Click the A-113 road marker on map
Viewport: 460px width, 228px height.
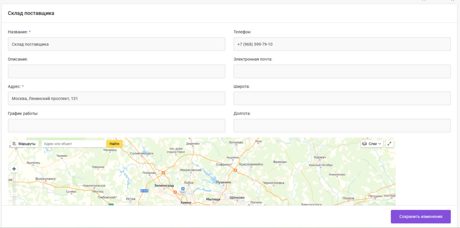pos(144,191)
